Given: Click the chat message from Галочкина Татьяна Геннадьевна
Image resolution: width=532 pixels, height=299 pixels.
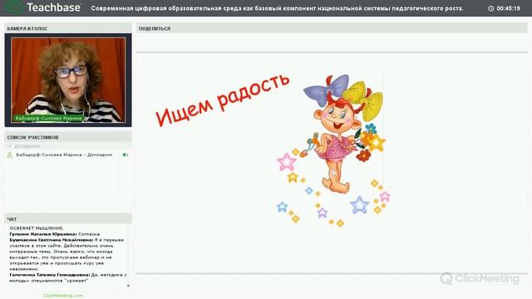Looking at the screenshot, I should (68, 277).
